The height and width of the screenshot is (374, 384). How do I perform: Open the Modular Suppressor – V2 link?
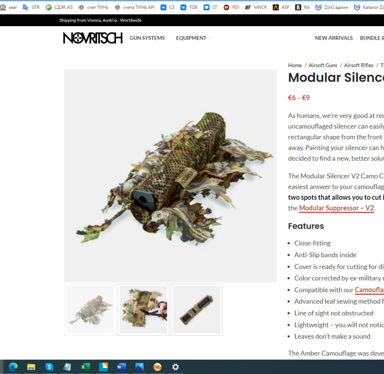click(336, 208)
